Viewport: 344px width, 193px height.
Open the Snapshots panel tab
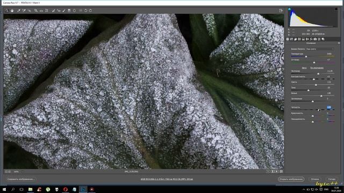pos(323,39)
